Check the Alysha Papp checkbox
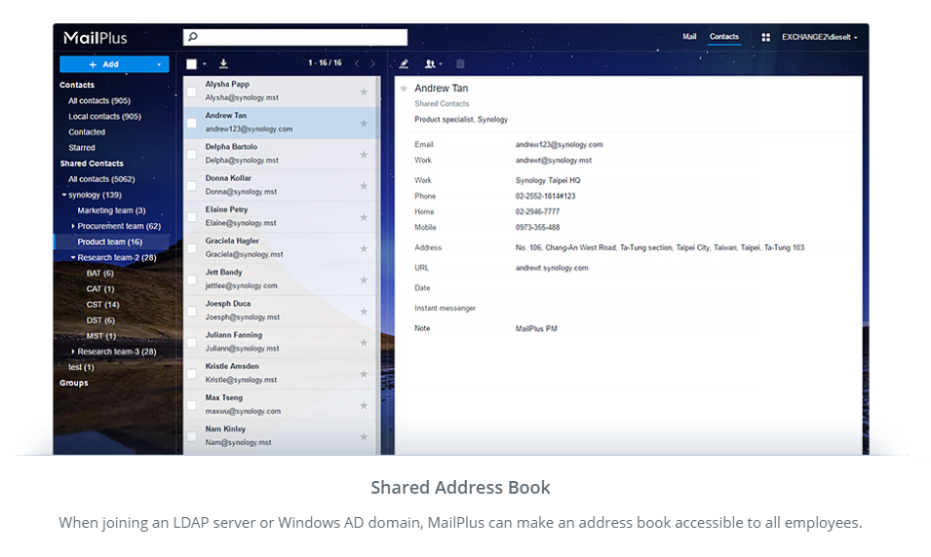Screen dimensions: 931x557 [191, 92]
